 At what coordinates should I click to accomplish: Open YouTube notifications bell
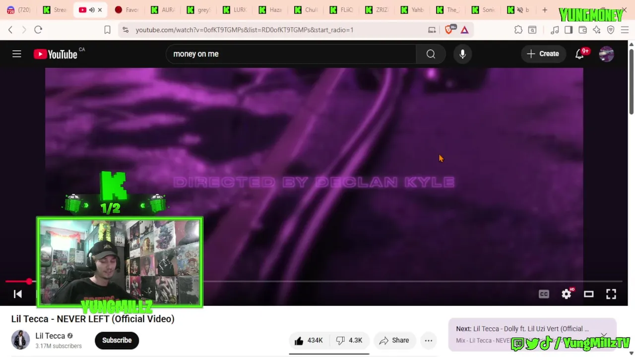(579, 54)
